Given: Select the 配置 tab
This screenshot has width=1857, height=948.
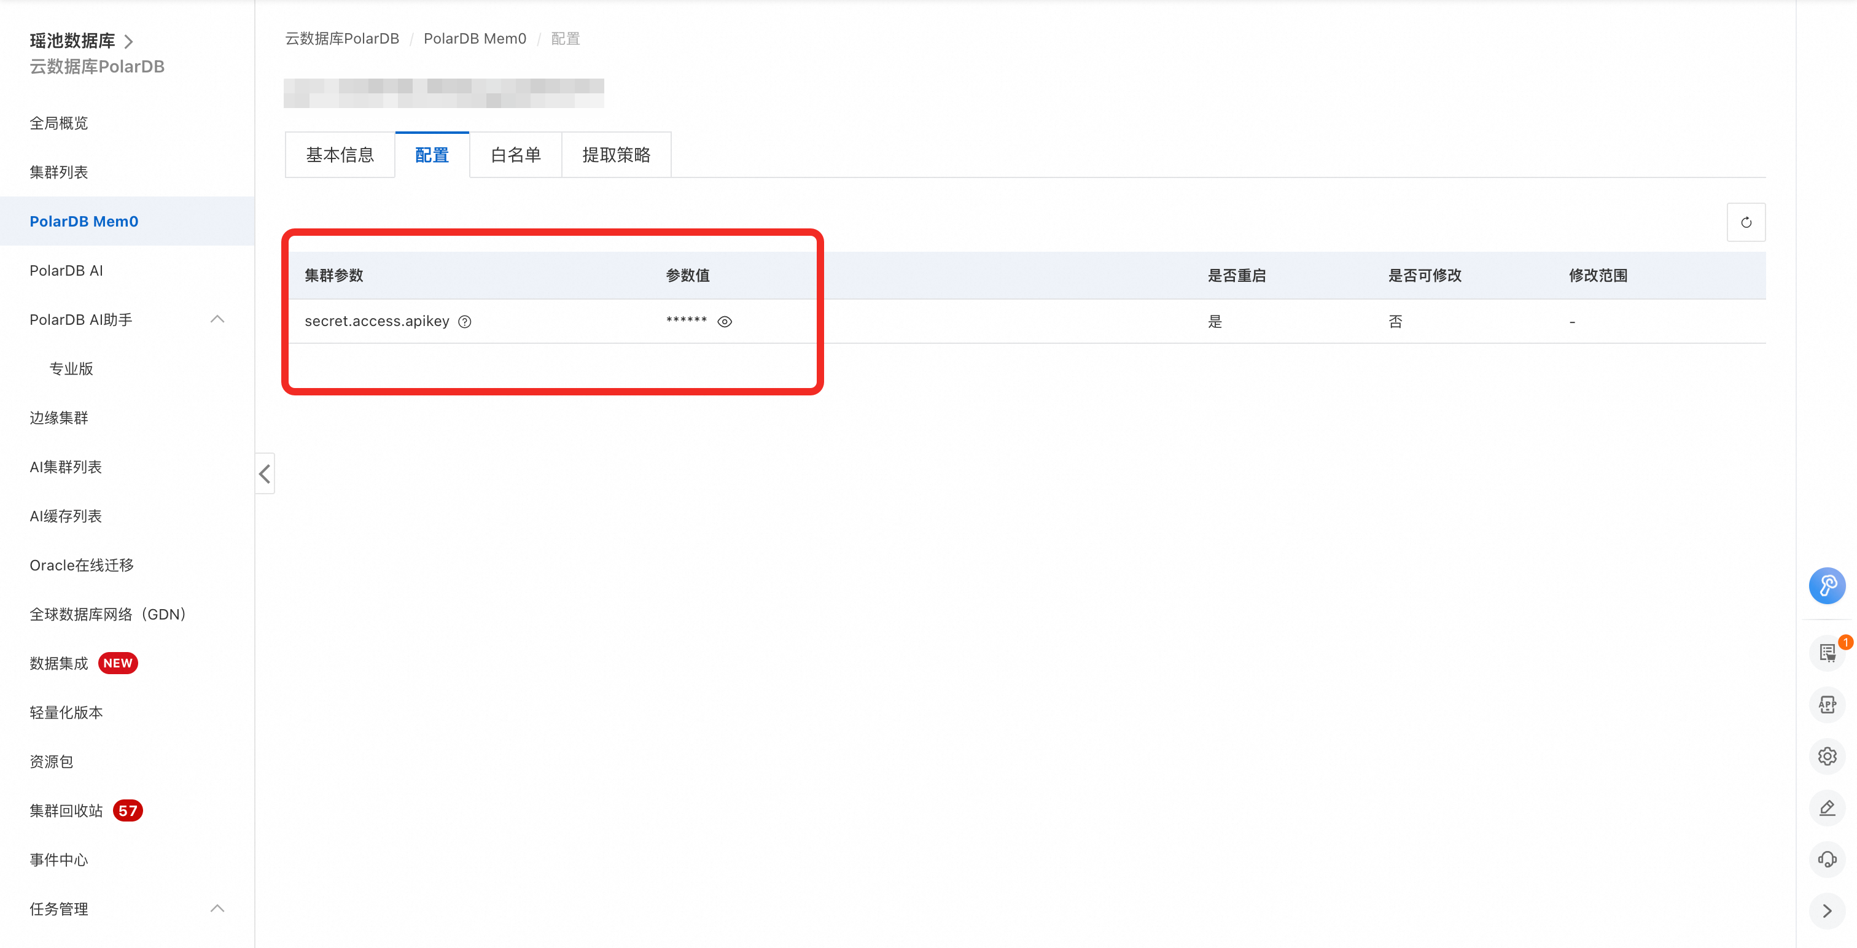Looking at the screenshot, I should click(432, 155).
